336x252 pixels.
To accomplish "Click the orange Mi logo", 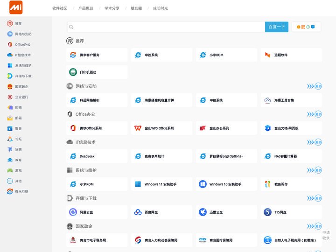I will tap(16, 7).
